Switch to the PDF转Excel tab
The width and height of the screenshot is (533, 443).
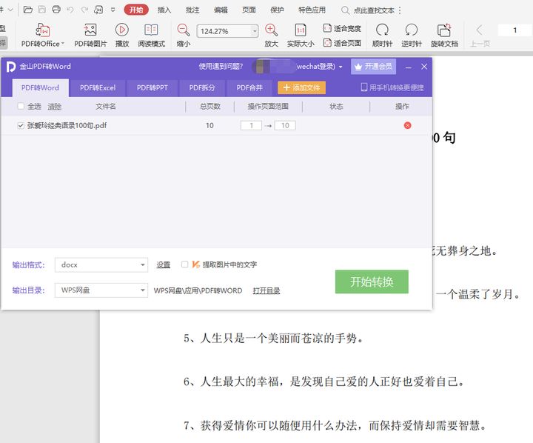(x=98, y=87)
